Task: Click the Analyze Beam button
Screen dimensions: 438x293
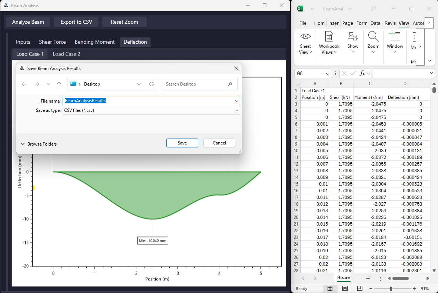Action: [28, 22]
